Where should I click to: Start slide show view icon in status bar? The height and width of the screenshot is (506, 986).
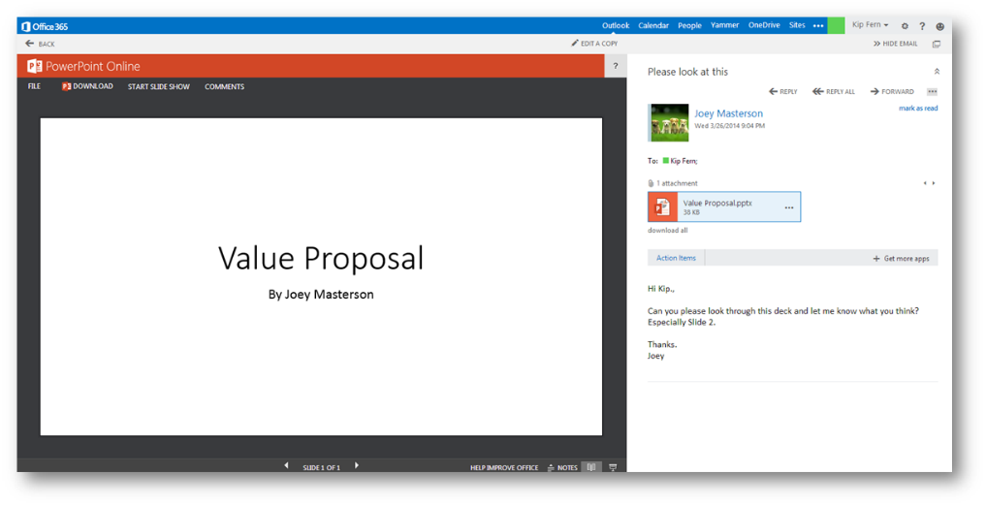tap(613, 467)
